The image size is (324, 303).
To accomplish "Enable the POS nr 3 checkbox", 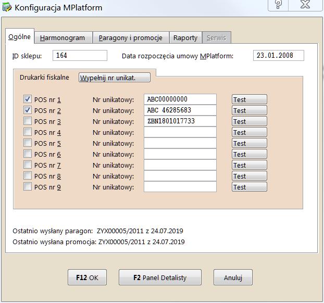I will (x=28, y=121).
